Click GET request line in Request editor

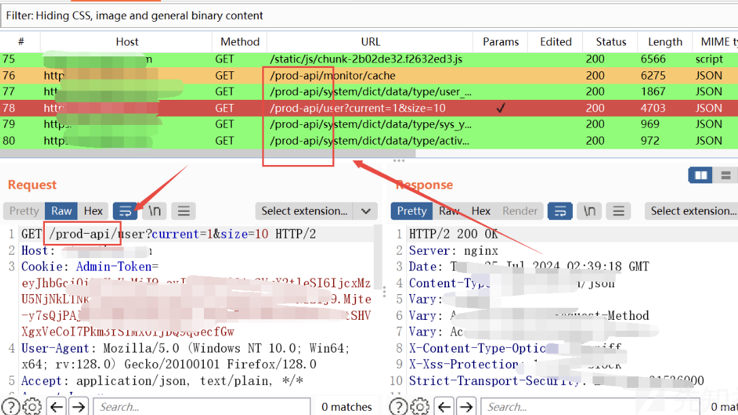tap(169, 234)
